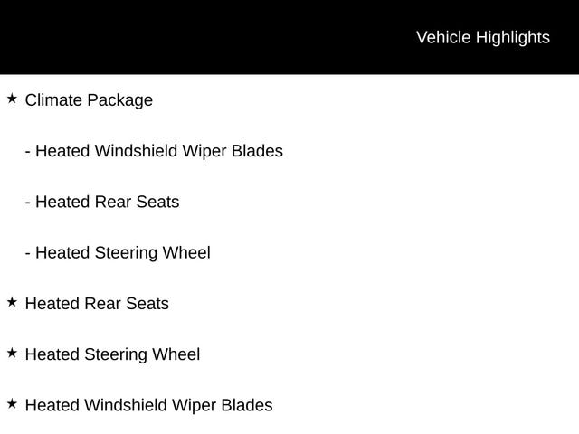The height and width of the screenshot is (434, 579).
Task: Select dashed sub-item Heated Steering Wheel
Action: click(122, 252)
